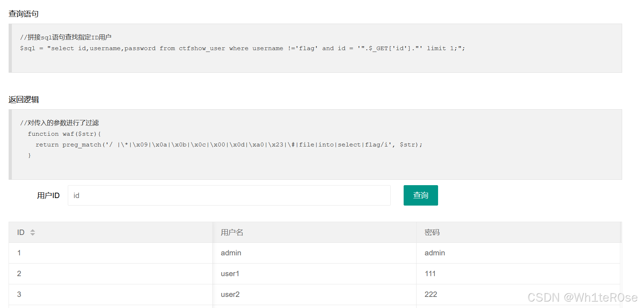Click the 返回逻辑 heading
This screenshot has height=308, width=639.
click(x=24, y=100)
